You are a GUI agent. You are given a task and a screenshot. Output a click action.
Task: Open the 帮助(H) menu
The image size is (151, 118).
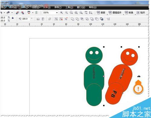pyautogui.click(x=93, y=7)
